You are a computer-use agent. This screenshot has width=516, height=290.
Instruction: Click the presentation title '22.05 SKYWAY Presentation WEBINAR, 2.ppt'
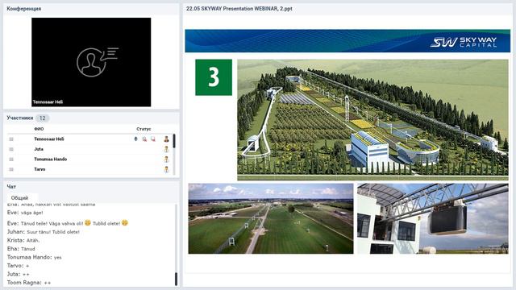[239, 9]
